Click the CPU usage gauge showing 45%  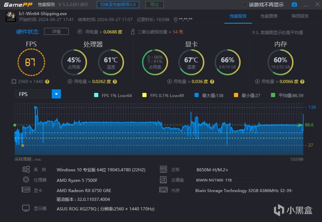74,62
